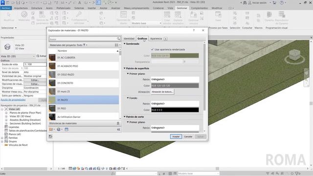The image size is (313, 176).
Task: Click the material search input field
Action: click(83, 39)
